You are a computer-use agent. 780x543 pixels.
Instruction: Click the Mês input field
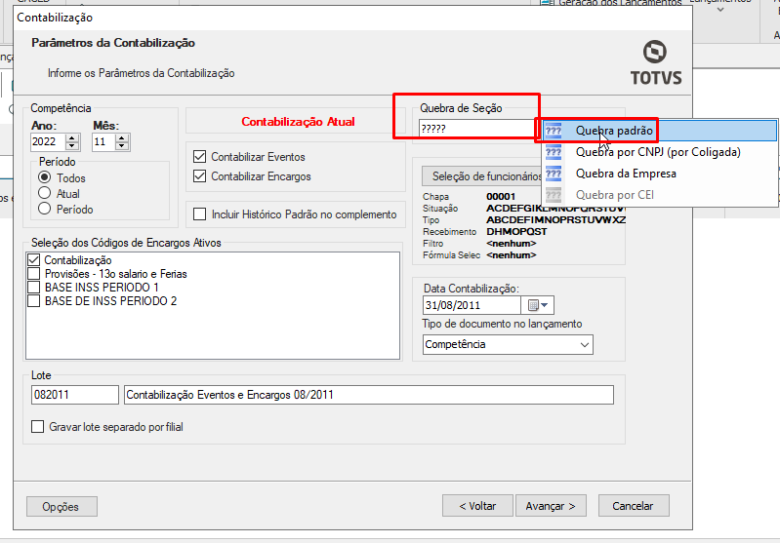[x=103, y=141]
